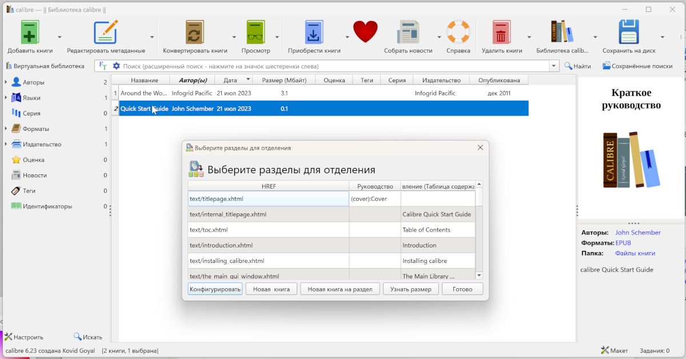Select the text/toc.xhtml row
This screenshot has height=359, width=686.
tap(332, 230)
